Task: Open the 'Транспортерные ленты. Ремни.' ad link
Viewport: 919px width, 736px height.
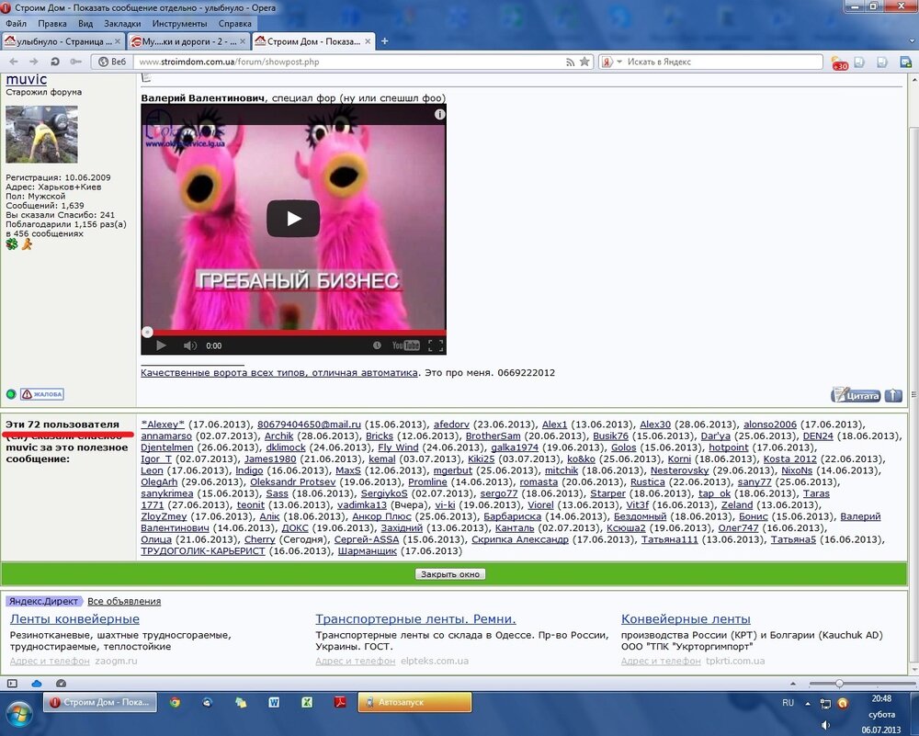Action: 415,618
